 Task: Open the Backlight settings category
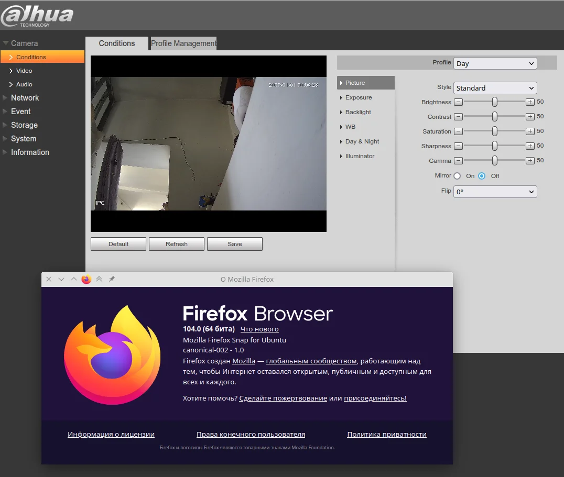pos(358,112)
